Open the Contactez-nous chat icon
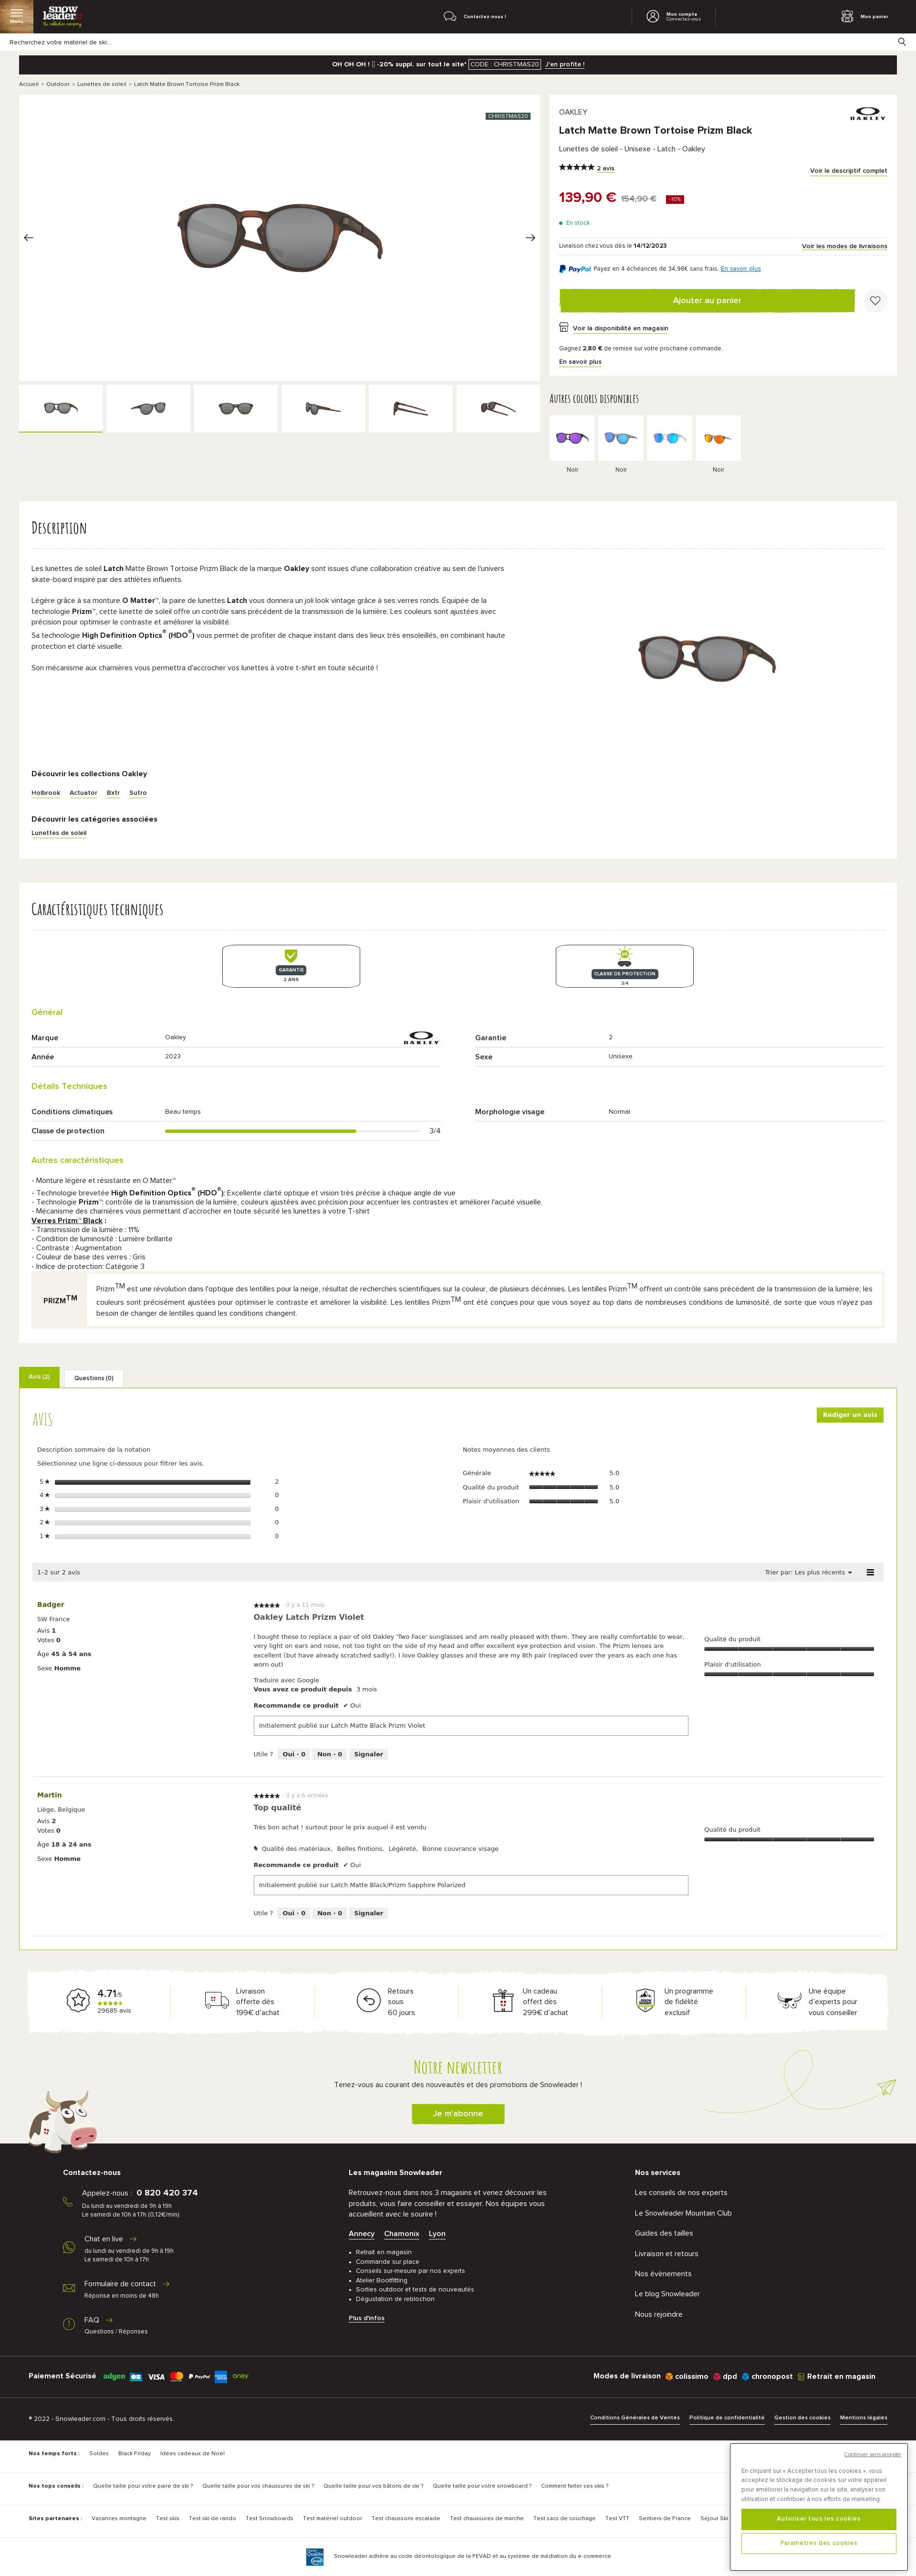The height and width of the screenshot is (2576, 916). click(449, 16)
